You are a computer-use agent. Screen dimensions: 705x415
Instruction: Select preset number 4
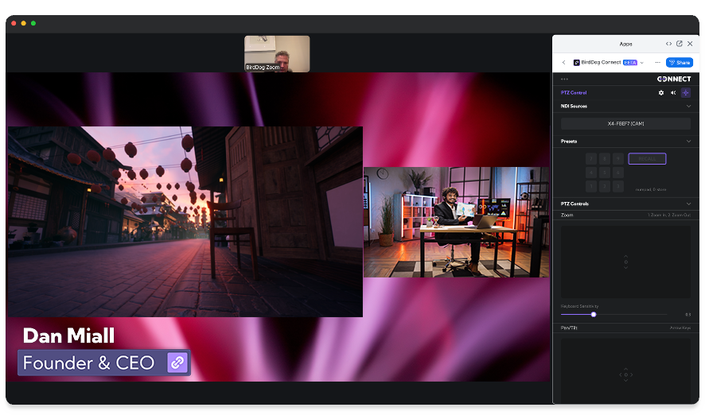coord(591,173)
